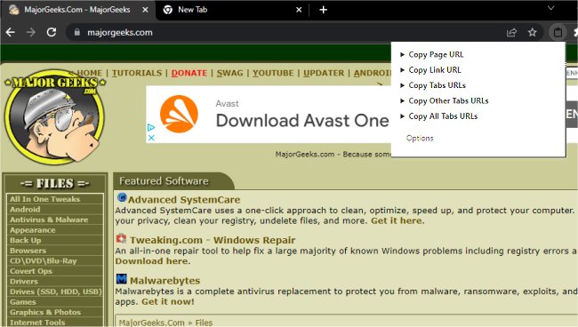This screenshot has width=578, height=327.
Task: Close the New Tab tab
Action: pos(299,10)
